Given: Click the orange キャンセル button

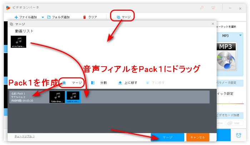Looking at the screenshot, I should [x=198, y=137].
